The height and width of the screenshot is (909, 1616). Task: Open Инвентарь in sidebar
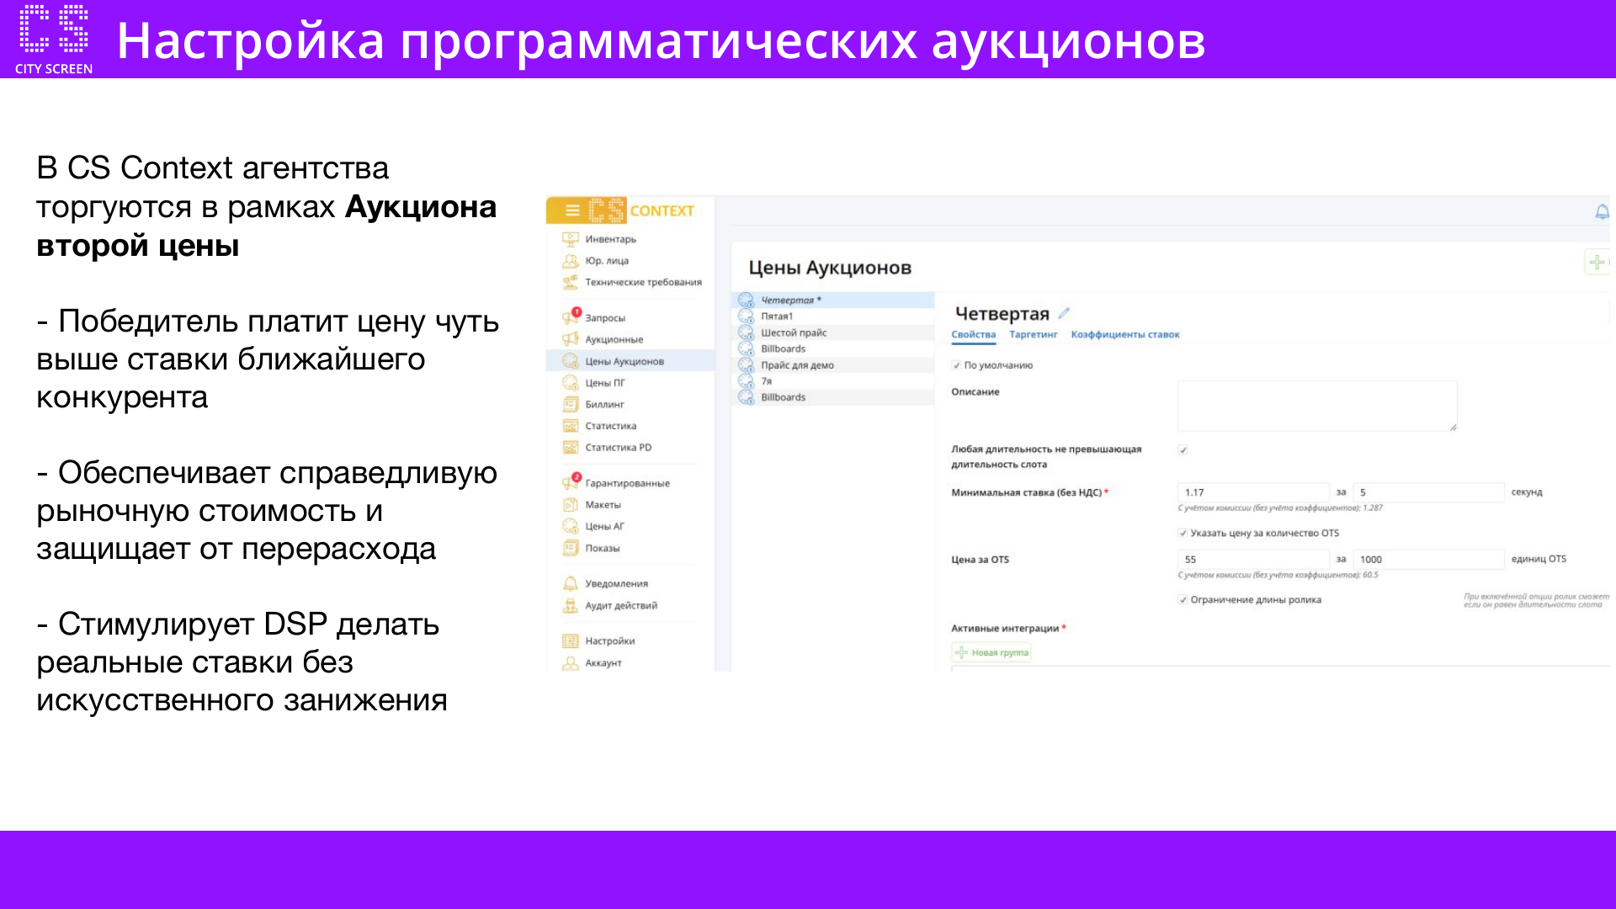(x=610, y=239)
